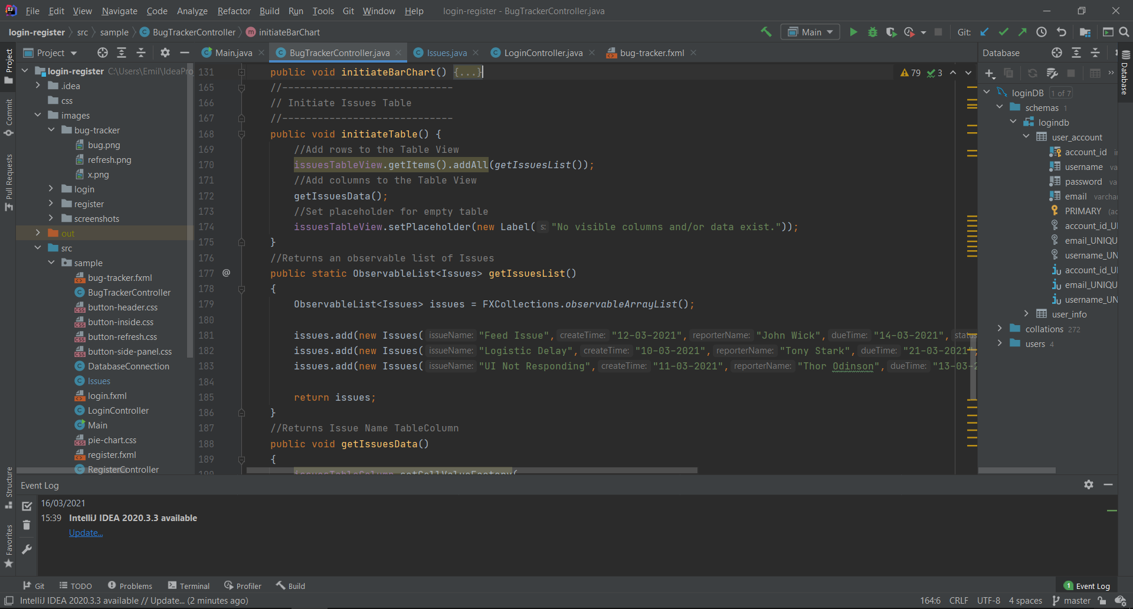Build the project using the hammer icon
Image resolution: width=1133 pixels, height=609 pixels.
766,32
